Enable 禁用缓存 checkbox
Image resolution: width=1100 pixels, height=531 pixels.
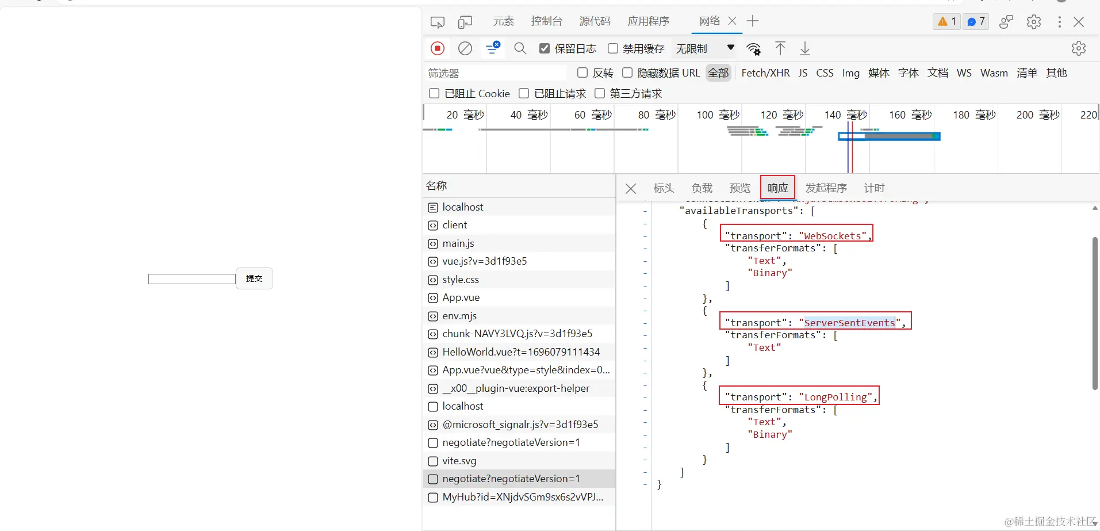[613, 48]
